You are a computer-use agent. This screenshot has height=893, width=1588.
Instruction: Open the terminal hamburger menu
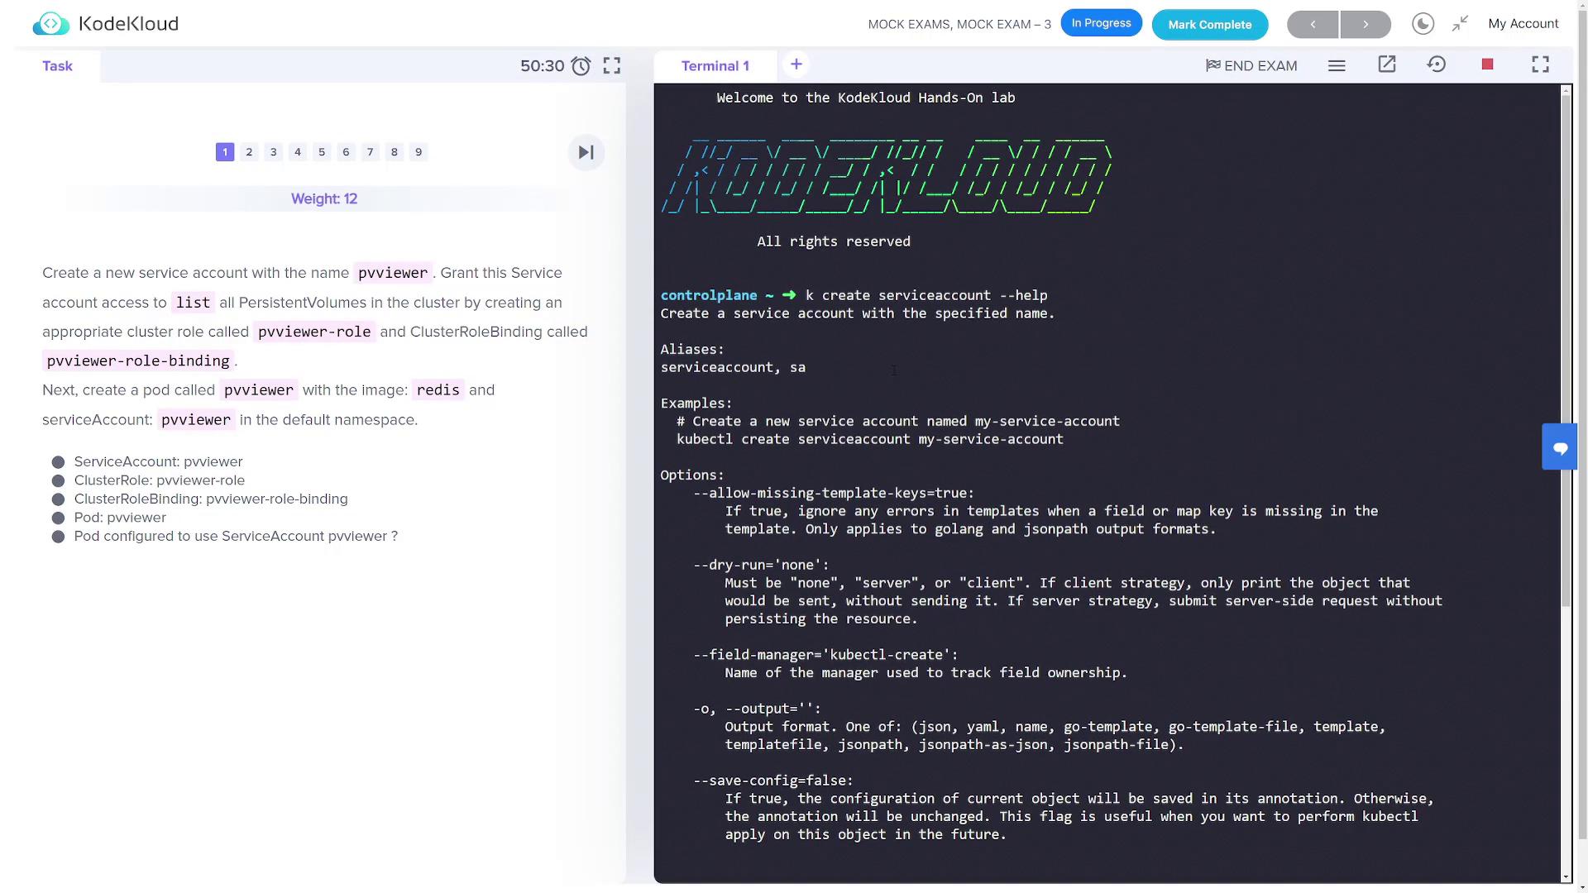pyautogui.click(x=1337, y=65)
